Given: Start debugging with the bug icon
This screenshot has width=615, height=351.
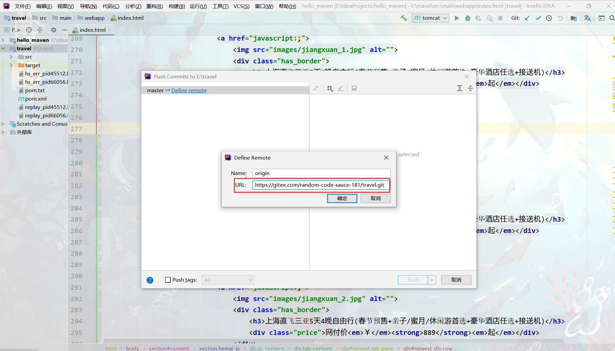Looking at the screenshot, I should click(x=468, y=18).
